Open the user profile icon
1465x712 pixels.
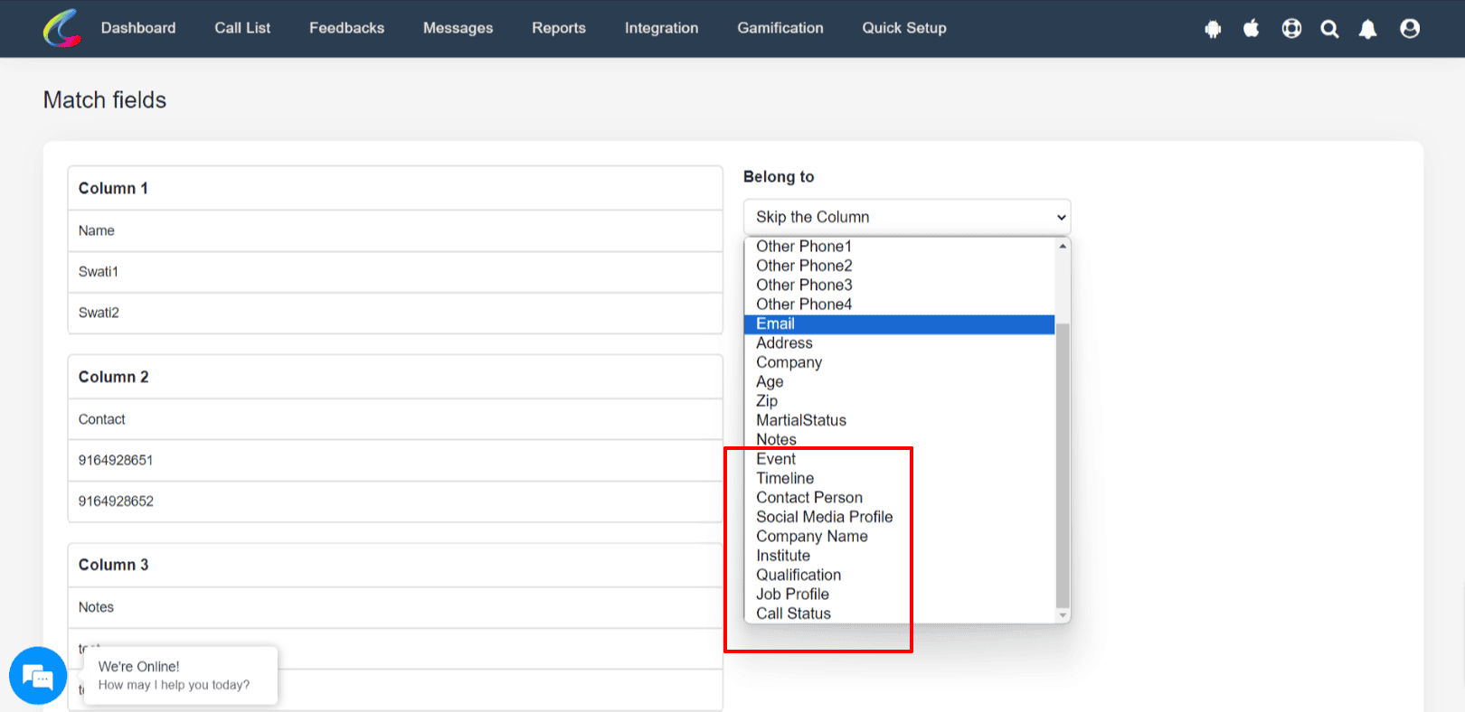point(1410,29)
